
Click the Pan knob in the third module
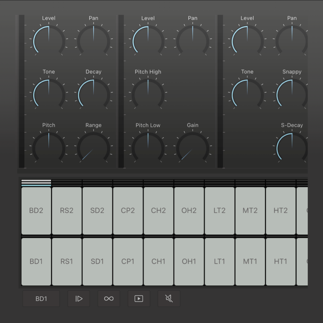pyautogui.click(x=292, y=41)
